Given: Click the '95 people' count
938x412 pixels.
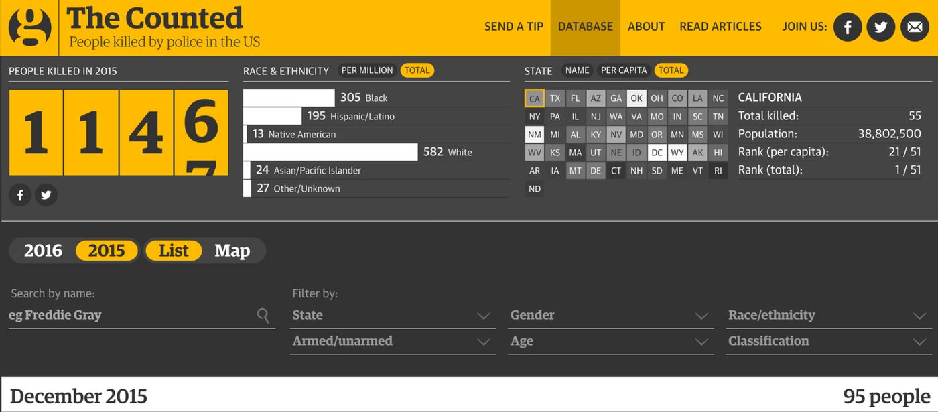Looking at the screenshot, I should tap(886, 396).
